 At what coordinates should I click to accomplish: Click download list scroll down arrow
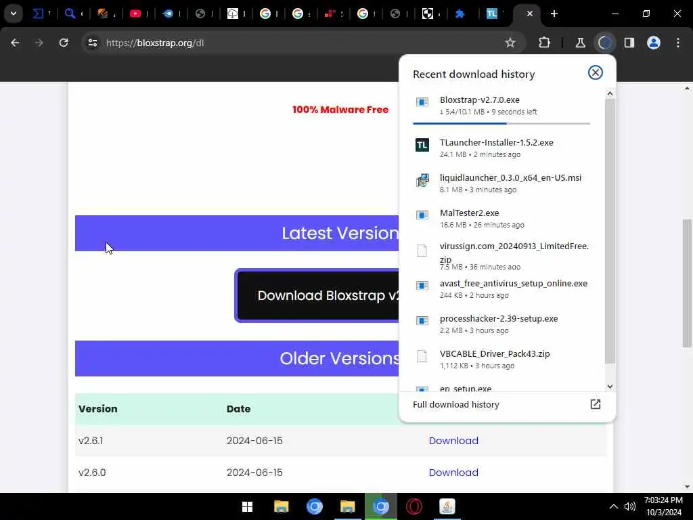click(610, 387)
